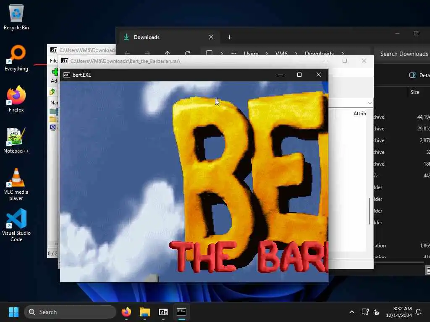Click the Search Downloads field
Screen dimensions: 430x322
402,54
